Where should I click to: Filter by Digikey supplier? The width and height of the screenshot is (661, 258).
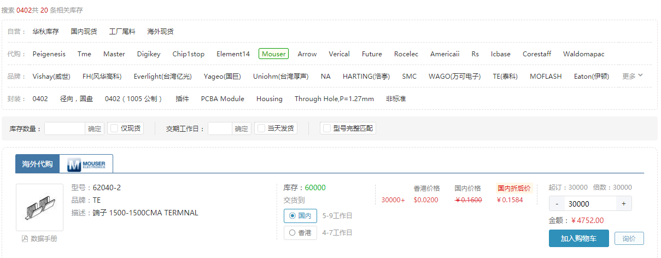[149, 54]
